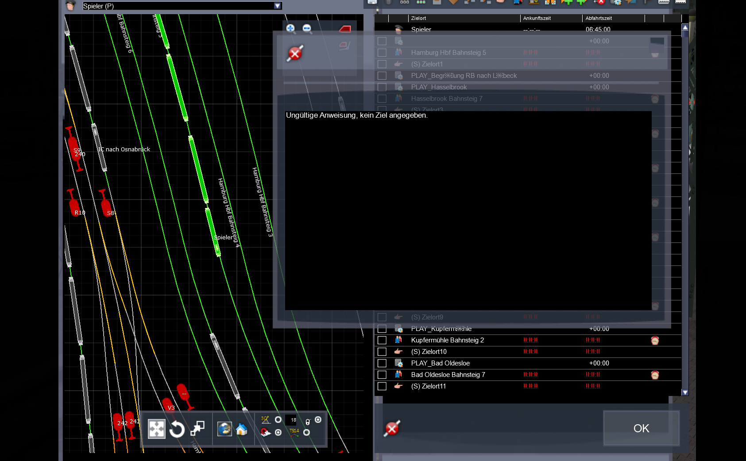Image resolution: width=746 pixels, height=461 pixels.
Task: Zoom out of the track map
Action: coord(307,29)
